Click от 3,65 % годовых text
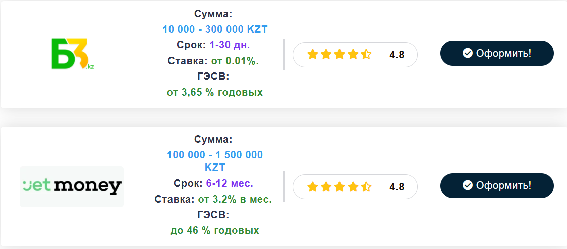Image resolution: width=567 pixels, height=249 pixels. pos(215,92)
